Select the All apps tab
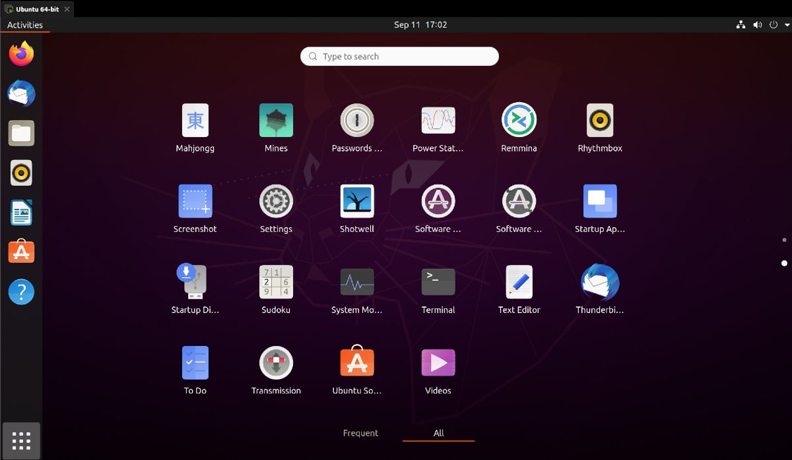 click(438, 433)
